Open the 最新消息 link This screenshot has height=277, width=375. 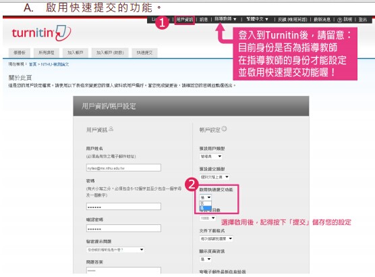tap(322, 20)
